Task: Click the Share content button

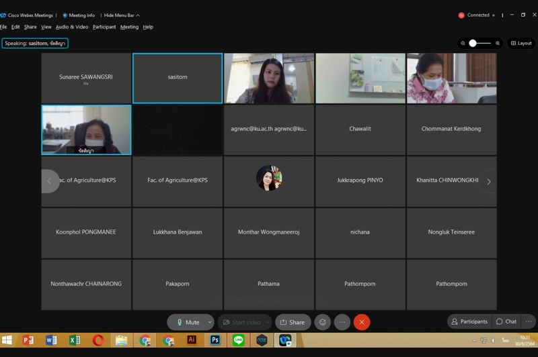Action: pos(293,322)
